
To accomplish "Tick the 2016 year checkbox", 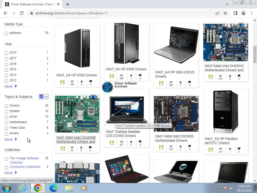I will pyautogui.click(x=6, y=64).
